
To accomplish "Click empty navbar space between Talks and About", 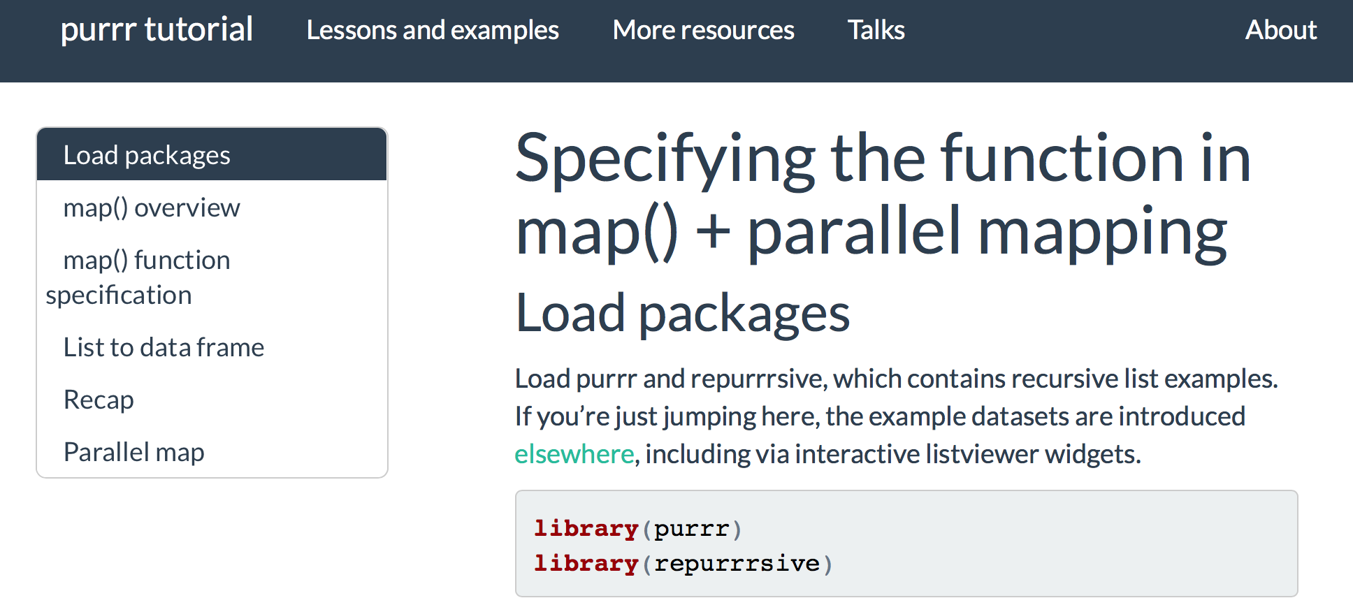I will pos(1076,30).
